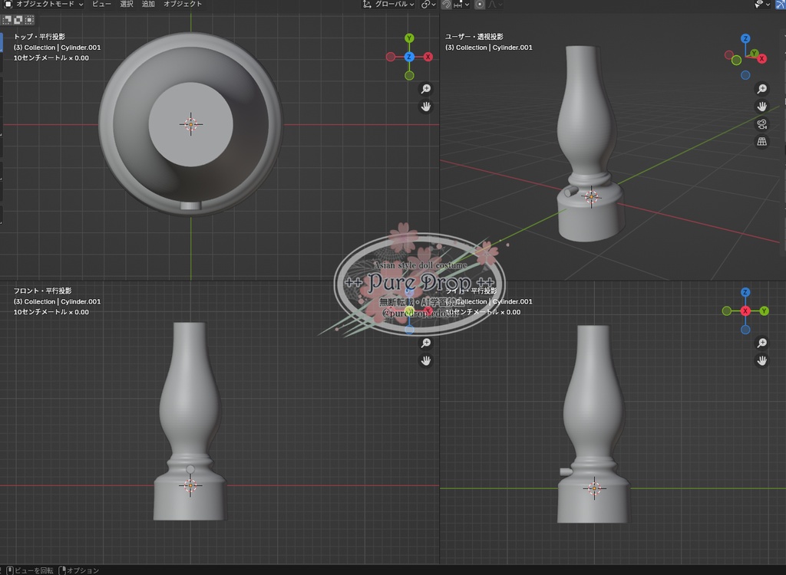Open the pivot point dropdown
The width and height of the screenshot is (786, 575).
point(428,4)
